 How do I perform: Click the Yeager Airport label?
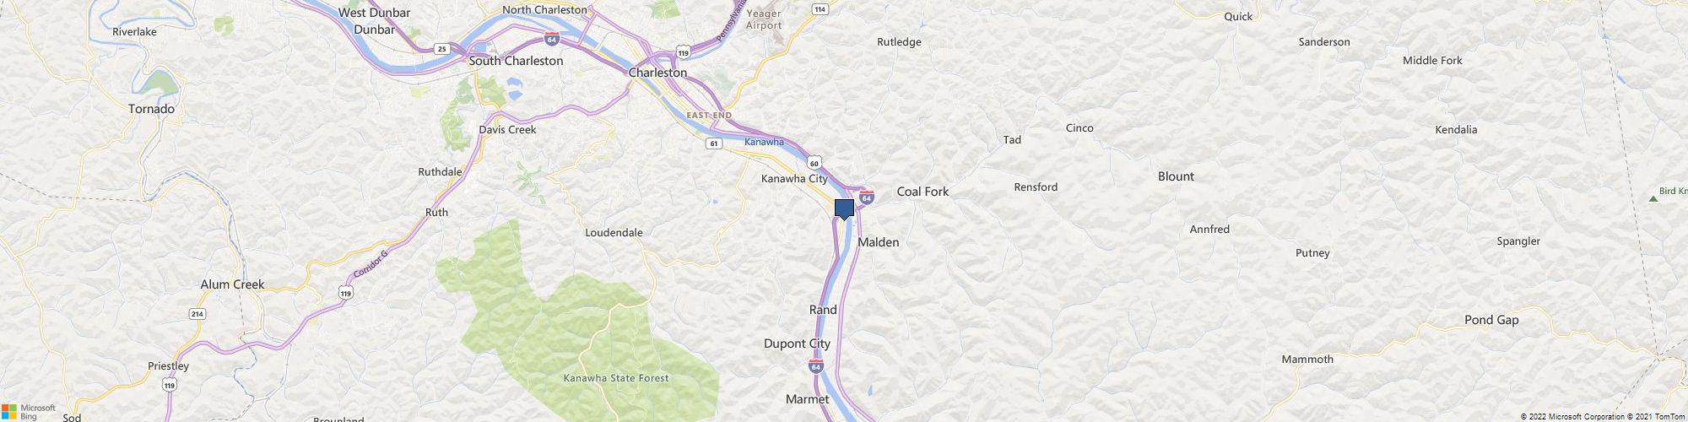[x=764, y=19]
